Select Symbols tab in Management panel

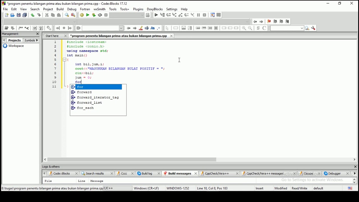[30, 40]
